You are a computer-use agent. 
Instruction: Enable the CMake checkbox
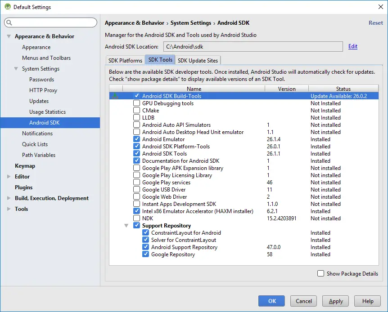136,110
